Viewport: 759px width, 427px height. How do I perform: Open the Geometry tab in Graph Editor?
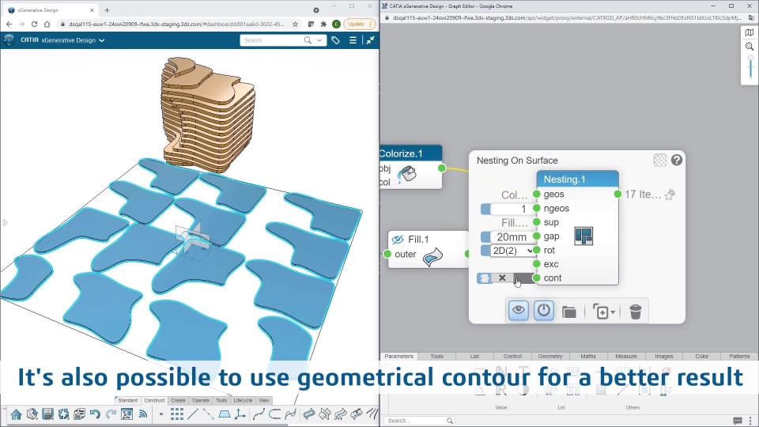550,356
